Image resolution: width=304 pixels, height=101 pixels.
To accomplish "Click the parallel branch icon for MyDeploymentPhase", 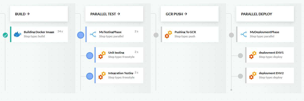I will coord(243,34).
